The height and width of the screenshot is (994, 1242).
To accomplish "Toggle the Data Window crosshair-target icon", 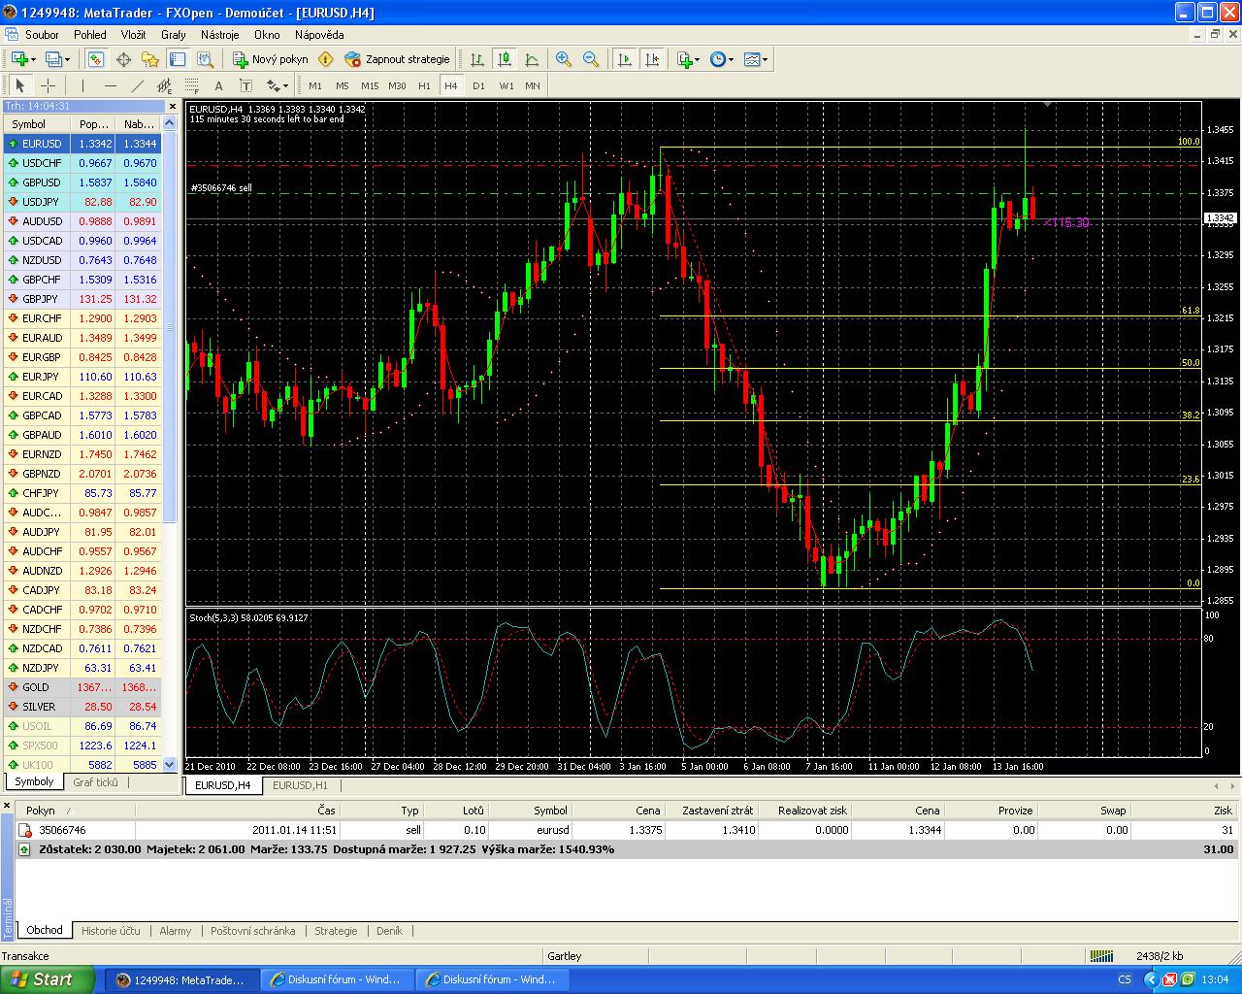I will click(x=123, y=59).
